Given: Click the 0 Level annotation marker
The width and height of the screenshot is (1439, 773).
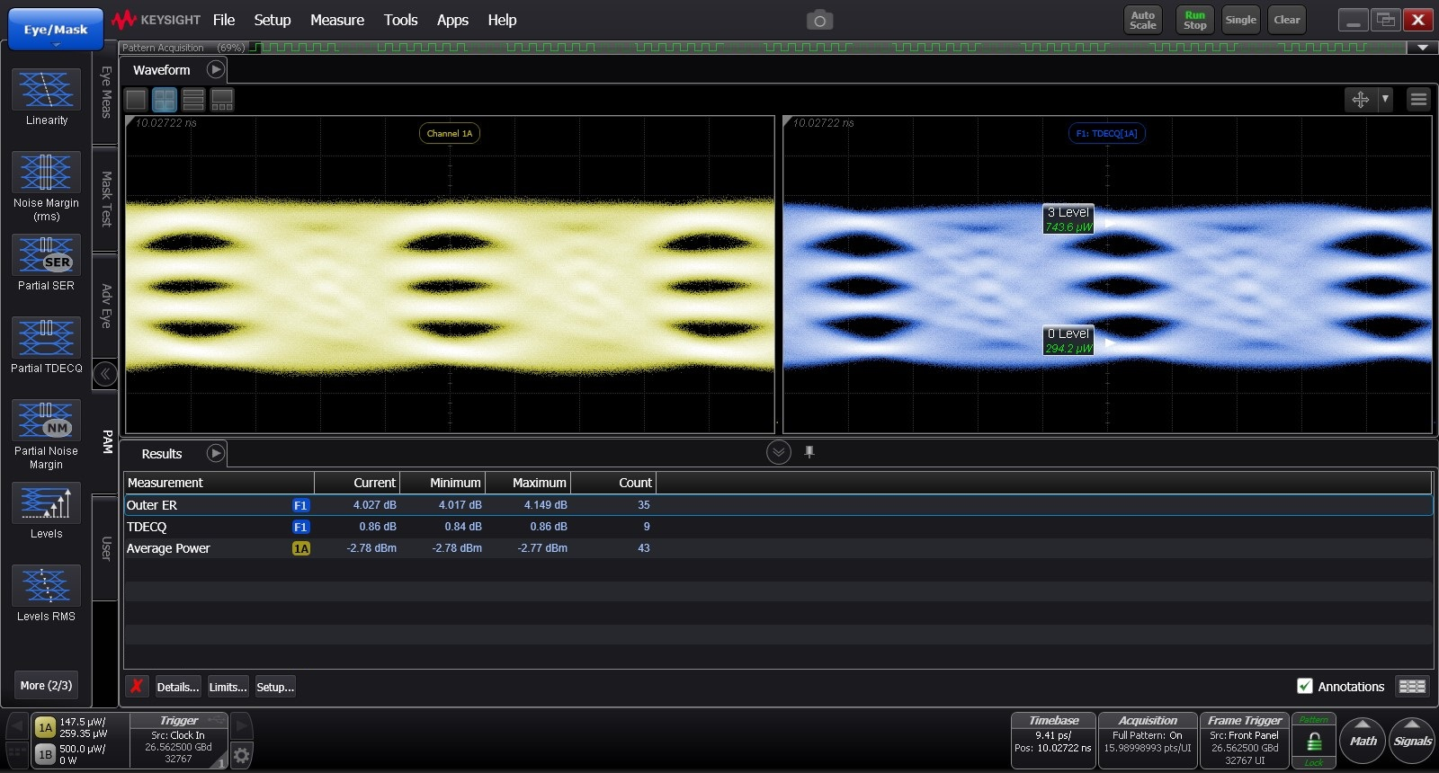Looking at the screenshot, I should click(1068, 341).
